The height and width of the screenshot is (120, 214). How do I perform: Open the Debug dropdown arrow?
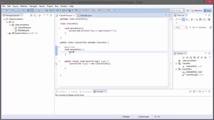60,10
